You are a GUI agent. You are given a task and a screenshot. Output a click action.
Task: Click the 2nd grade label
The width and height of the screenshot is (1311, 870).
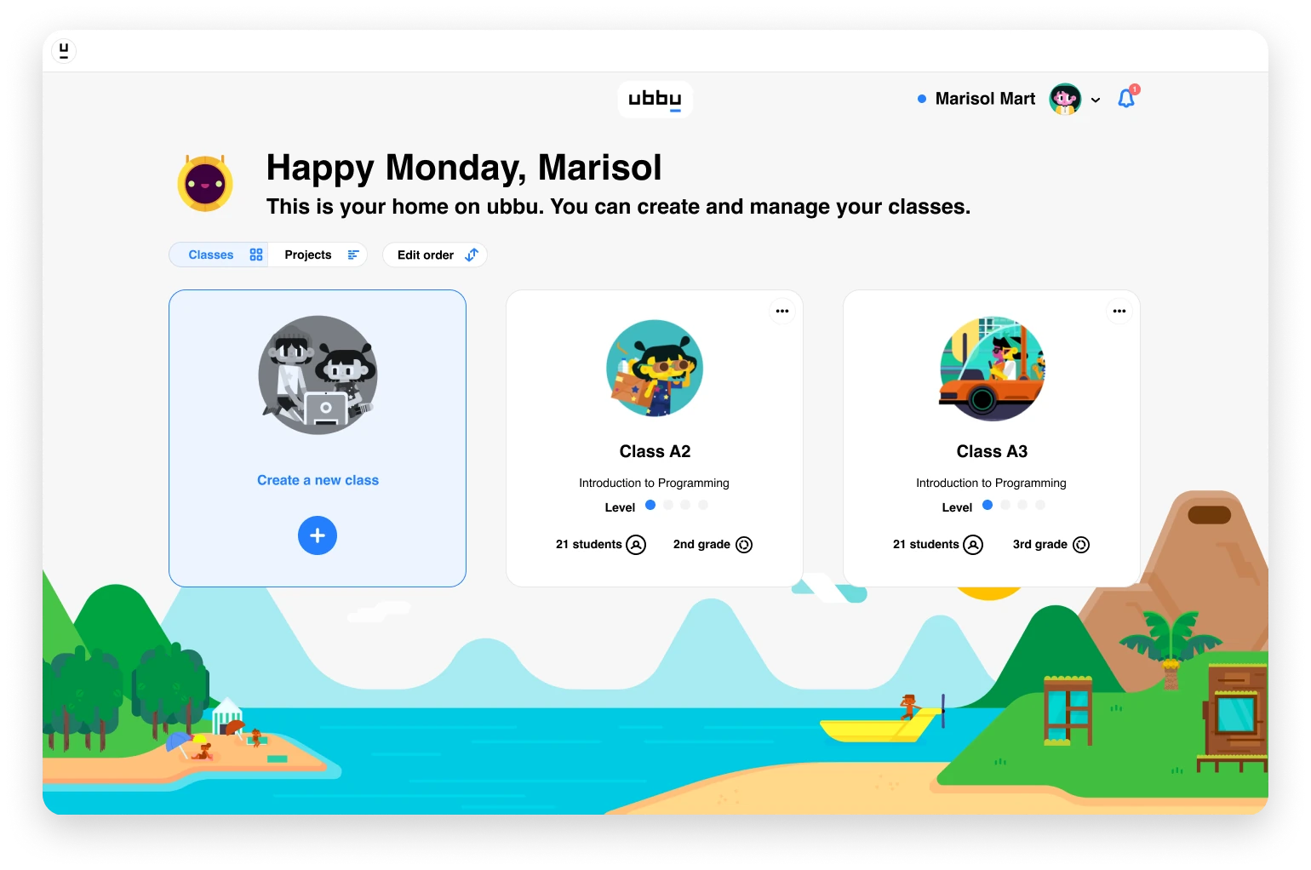[701, 544]
